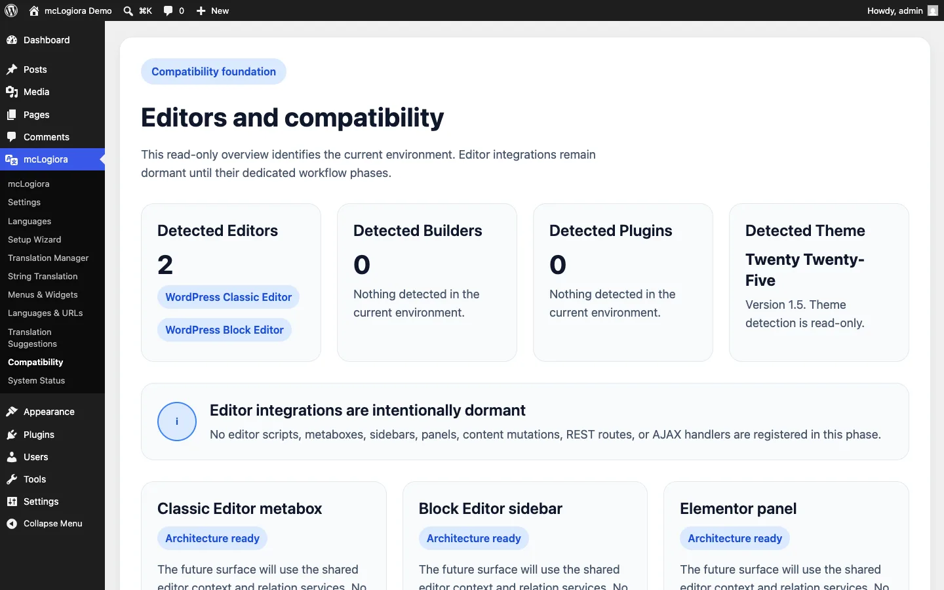Click the Classic Editor metabox heading

[x=240, y=509]
